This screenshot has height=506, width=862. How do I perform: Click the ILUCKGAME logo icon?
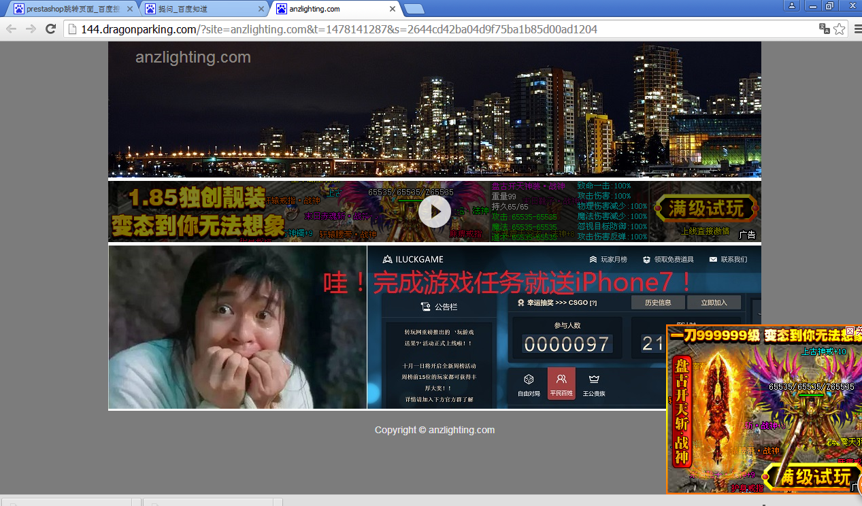click(x=386, y=259)
